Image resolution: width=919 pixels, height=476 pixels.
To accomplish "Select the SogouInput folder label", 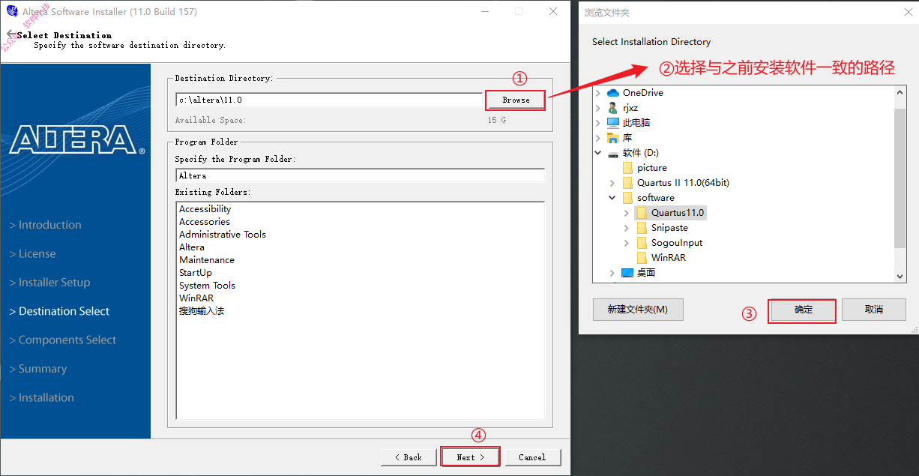I will click(x=677, y=243).
